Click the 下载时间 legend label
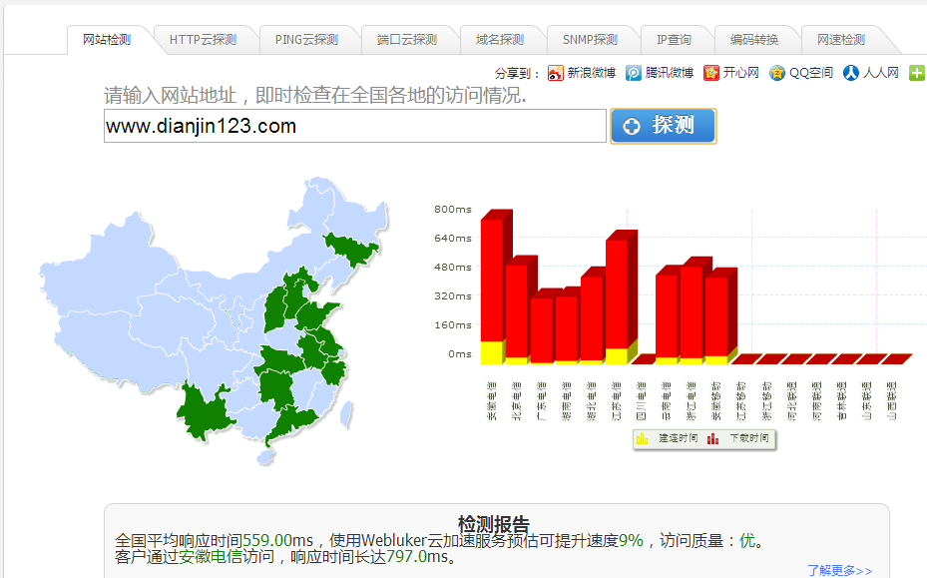This screenshot has height=578, width=927. [749, 438]
